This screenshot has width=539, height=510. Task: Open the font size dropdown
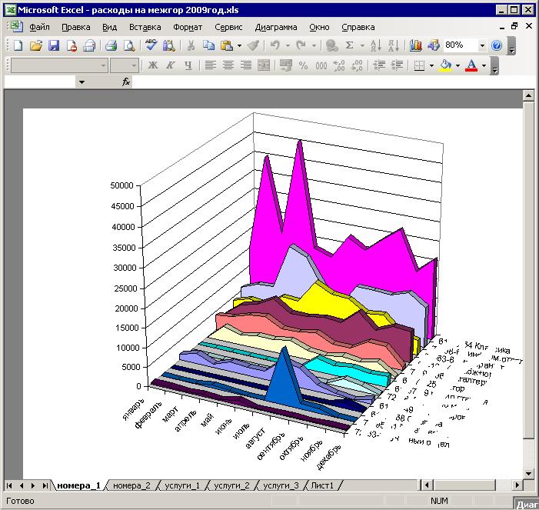pos(134,65)
